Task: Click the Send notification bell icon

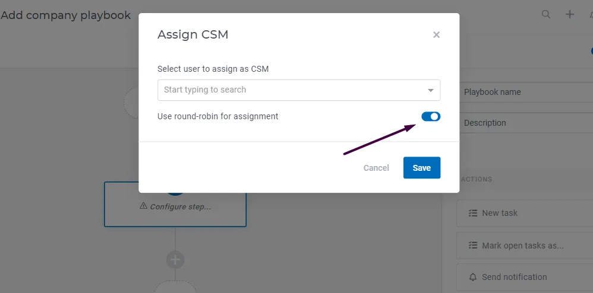Action: pos(473,277)
